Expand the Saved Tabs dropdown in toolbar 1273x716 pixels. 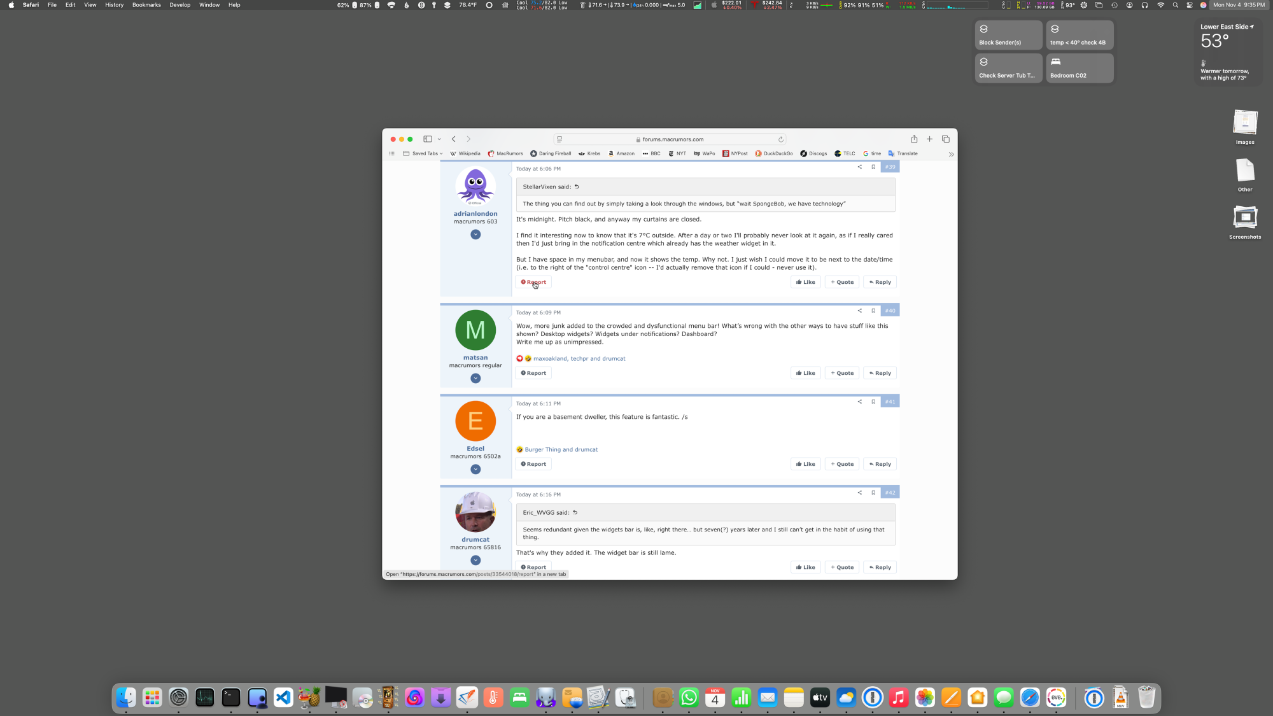(442, 153)
